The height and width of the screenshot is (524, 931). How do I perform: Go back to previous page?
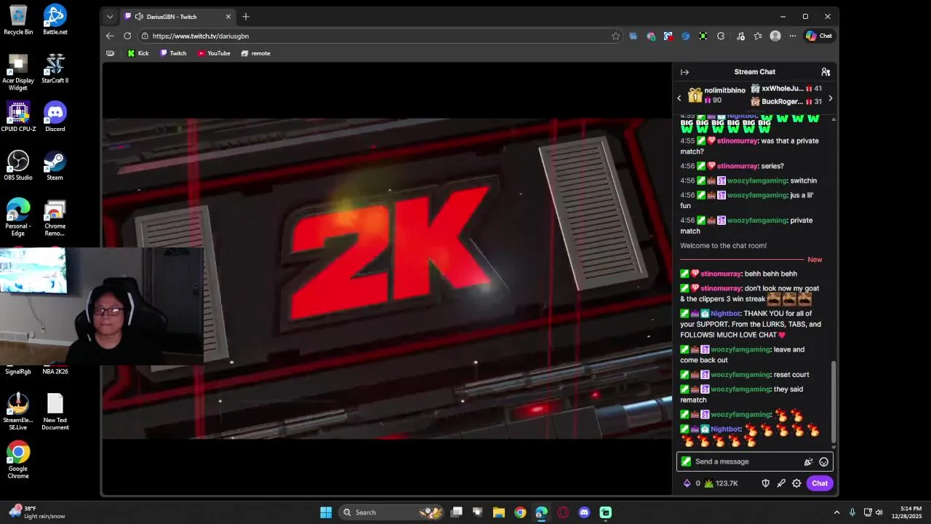[110, 36]
